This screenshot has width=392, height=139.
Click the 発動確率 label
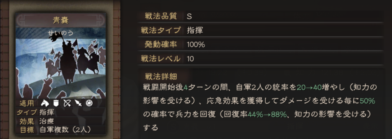161,45
